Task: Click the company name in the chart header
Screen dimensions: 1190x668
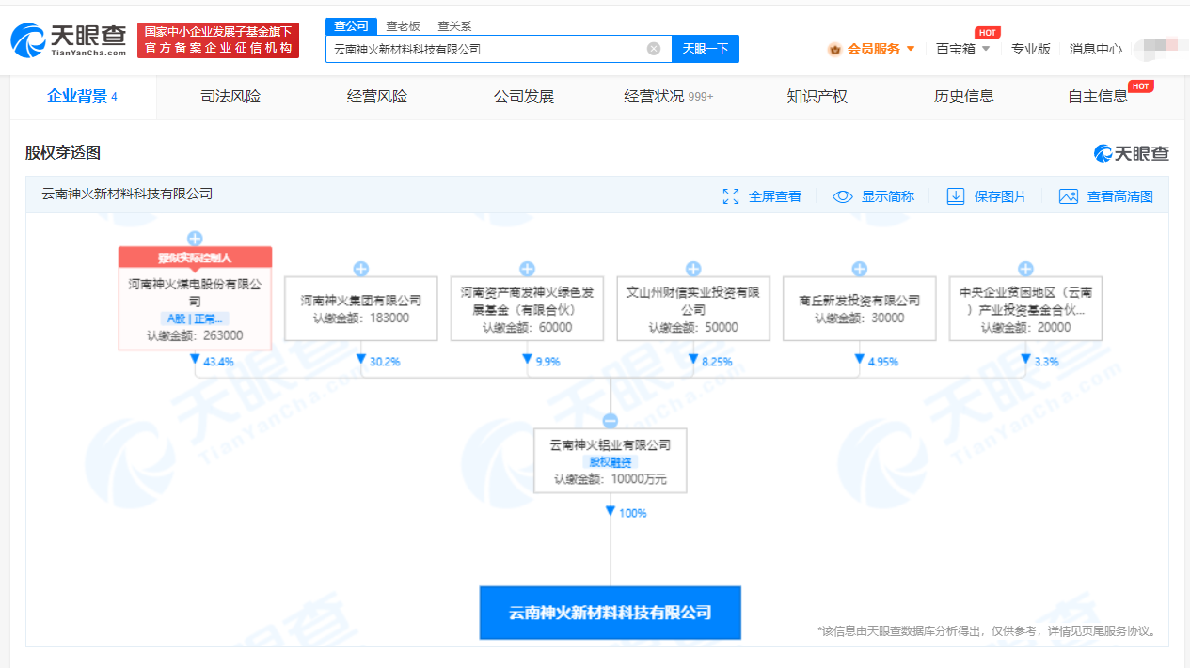Action: (128, 194)
